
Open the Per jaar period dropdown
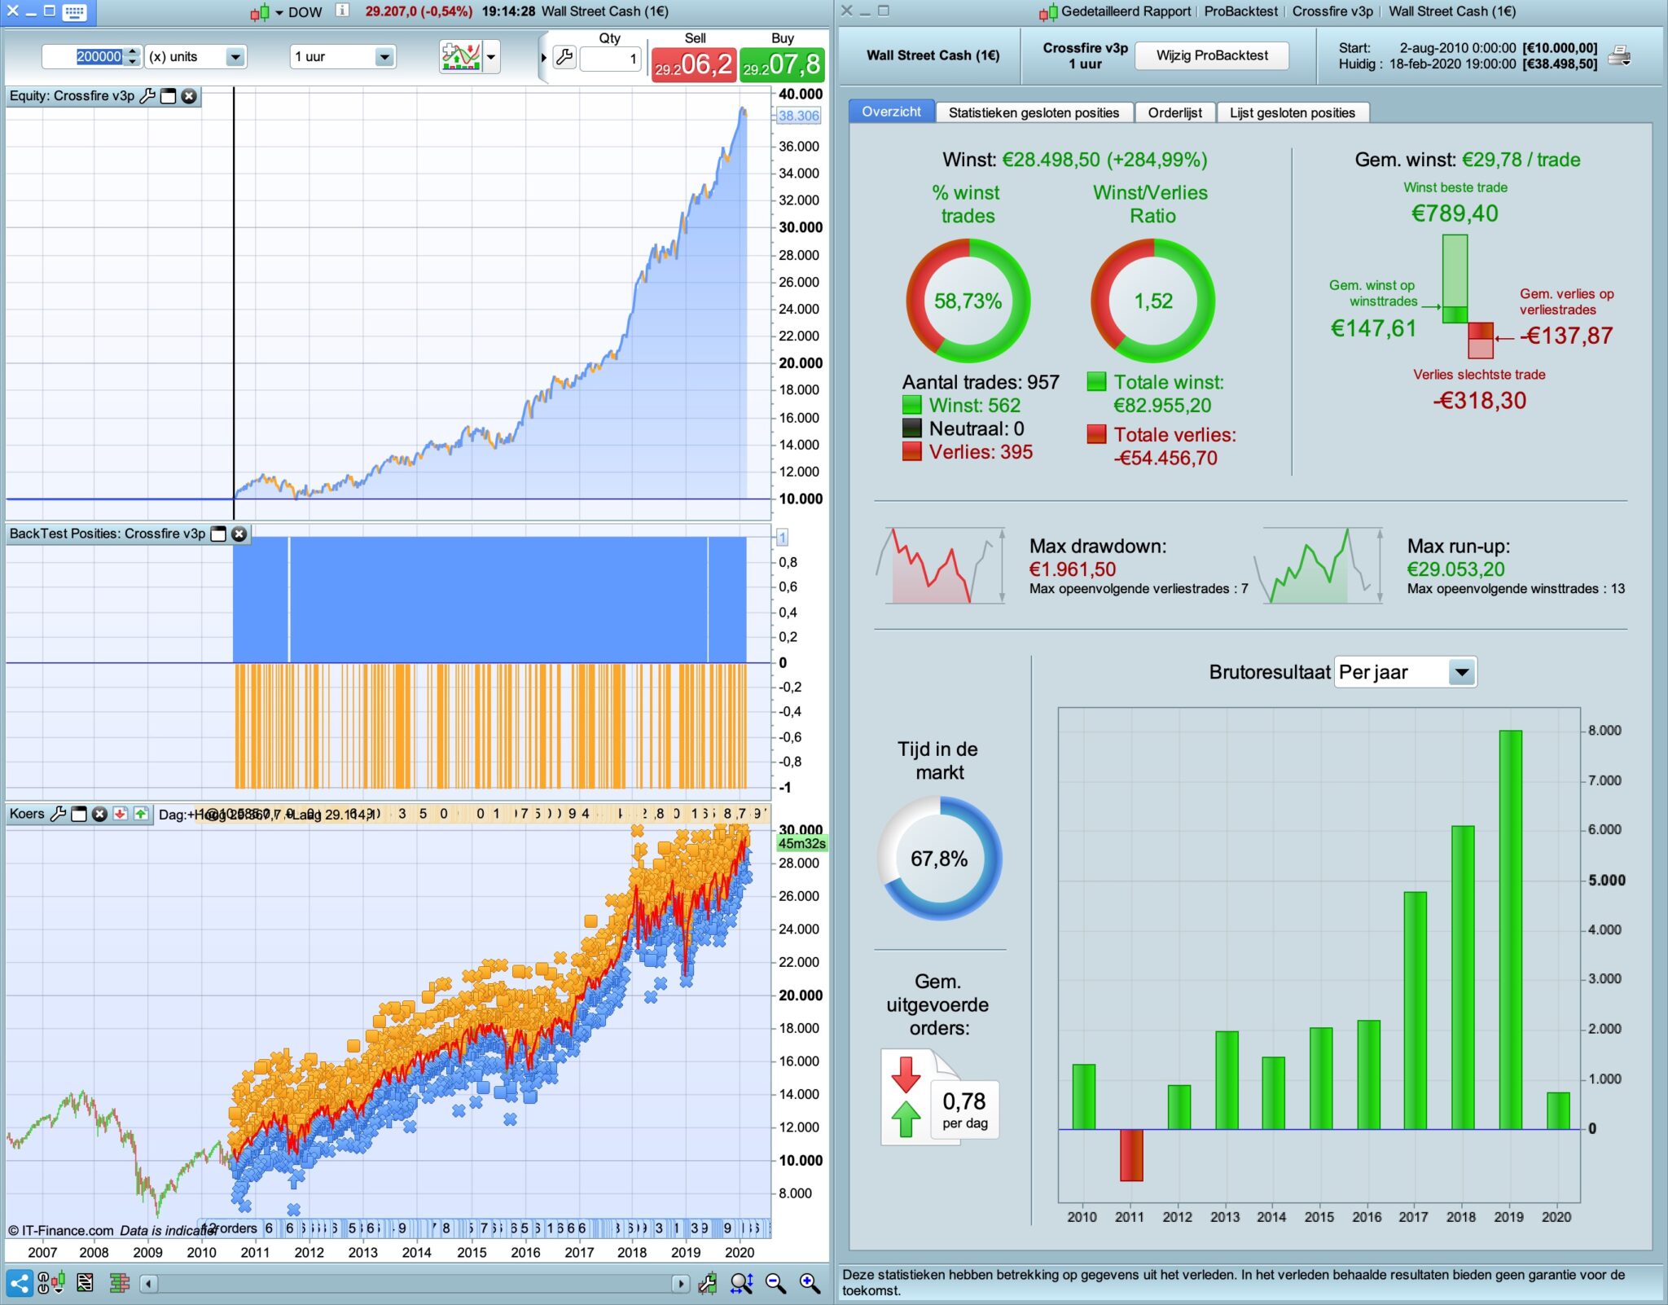pos(1462,673)
